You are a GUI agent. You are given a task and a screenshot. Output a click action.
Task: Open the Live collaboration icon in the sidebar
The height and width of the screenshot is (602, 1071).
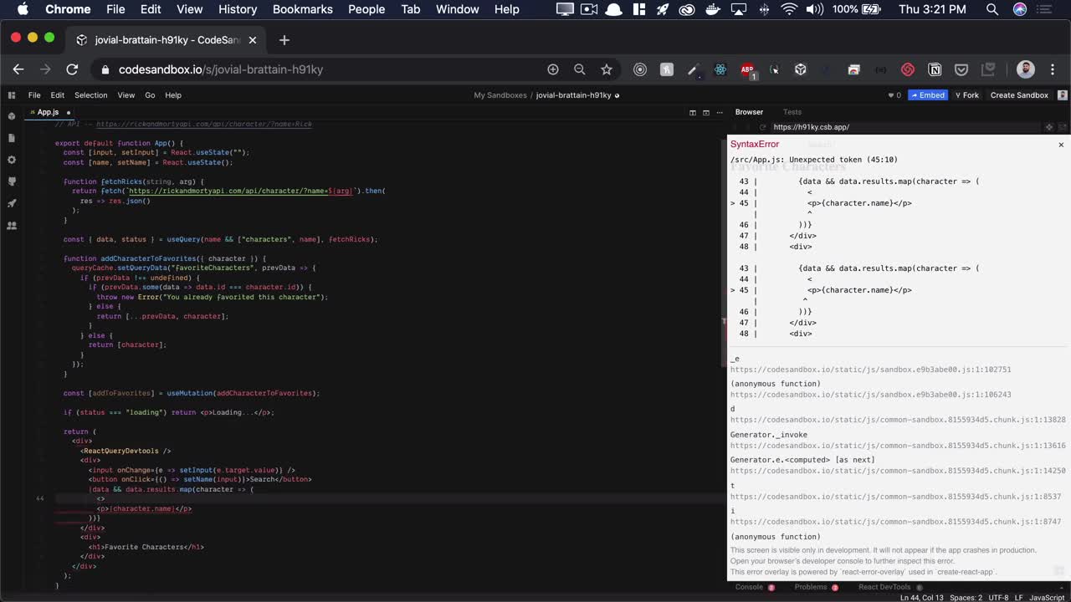pos(11,225)
